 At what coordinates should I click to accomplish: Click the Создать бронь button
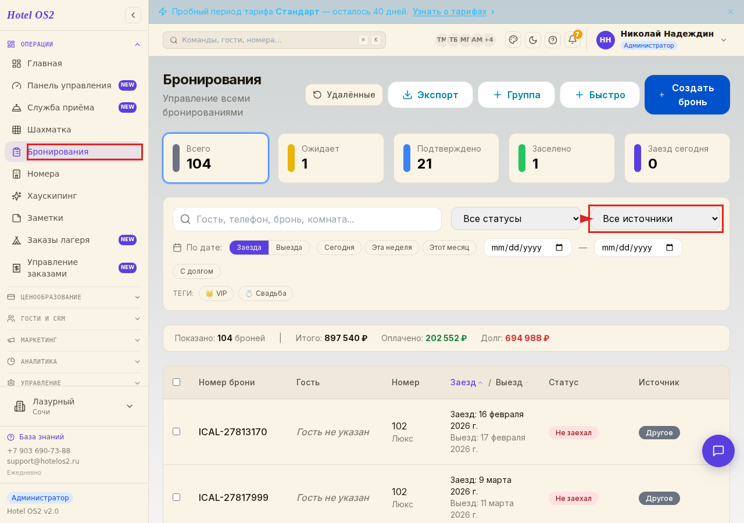pyautogui.click(x=687, y=95)
